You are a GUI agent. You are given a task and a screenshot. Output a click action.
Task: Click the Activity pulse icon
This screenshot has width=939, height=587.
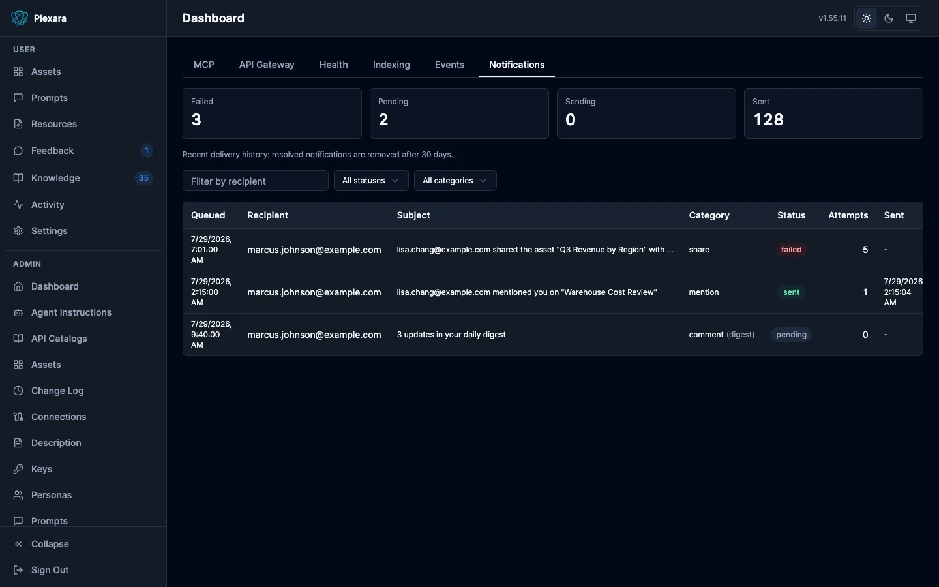(x=18, y=205)
